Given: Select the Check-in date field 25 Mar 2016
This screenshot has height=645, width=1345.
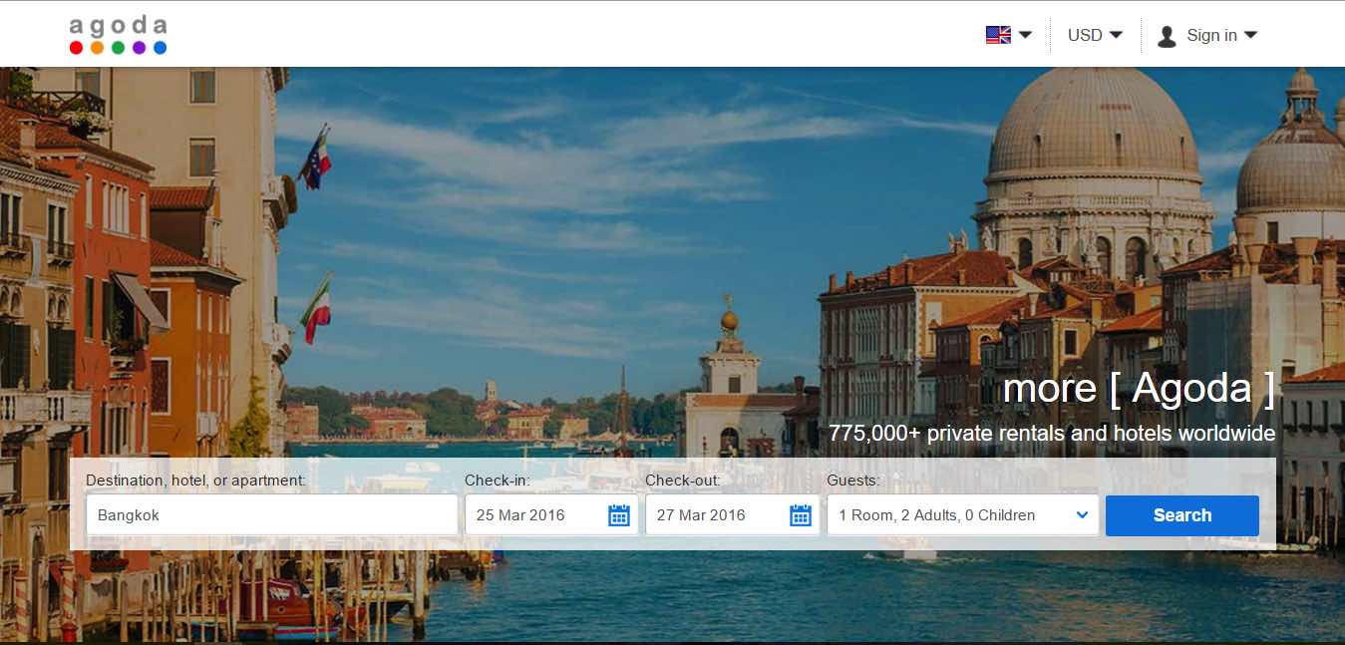Looking at the screenshot, I should [533, 515].
